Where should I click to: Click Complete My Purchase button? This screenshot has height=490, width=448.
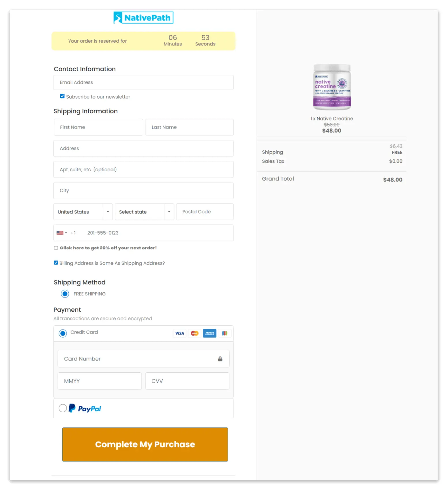coord(145,444)
